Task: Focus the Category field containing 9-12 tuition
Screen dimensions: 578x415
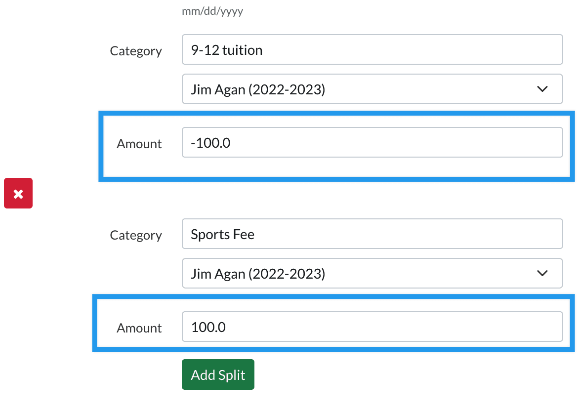Action: tap(372, 49)
